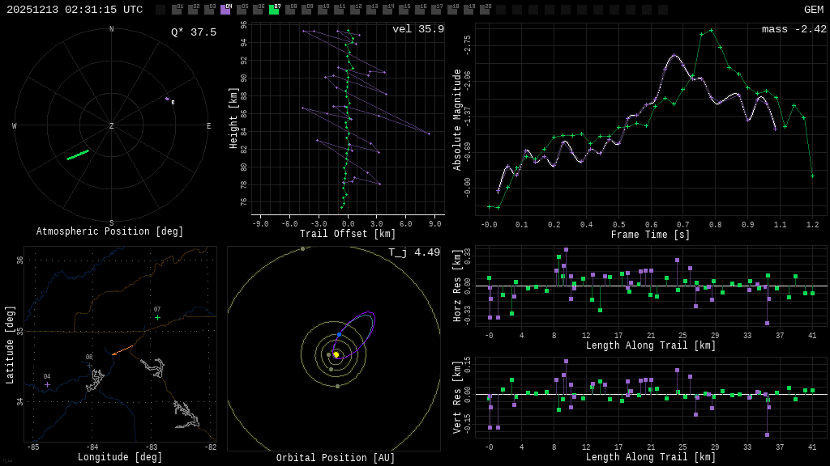
Task: Click the purple station 04 cross on map
Action: (x=47, y=384)
